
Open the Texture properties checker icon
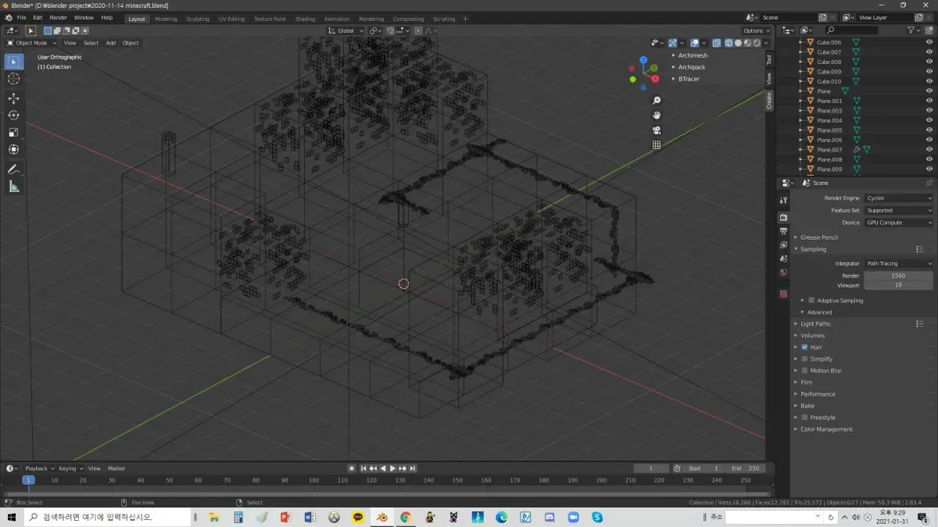pyautogui.click(x=783, y=294)
